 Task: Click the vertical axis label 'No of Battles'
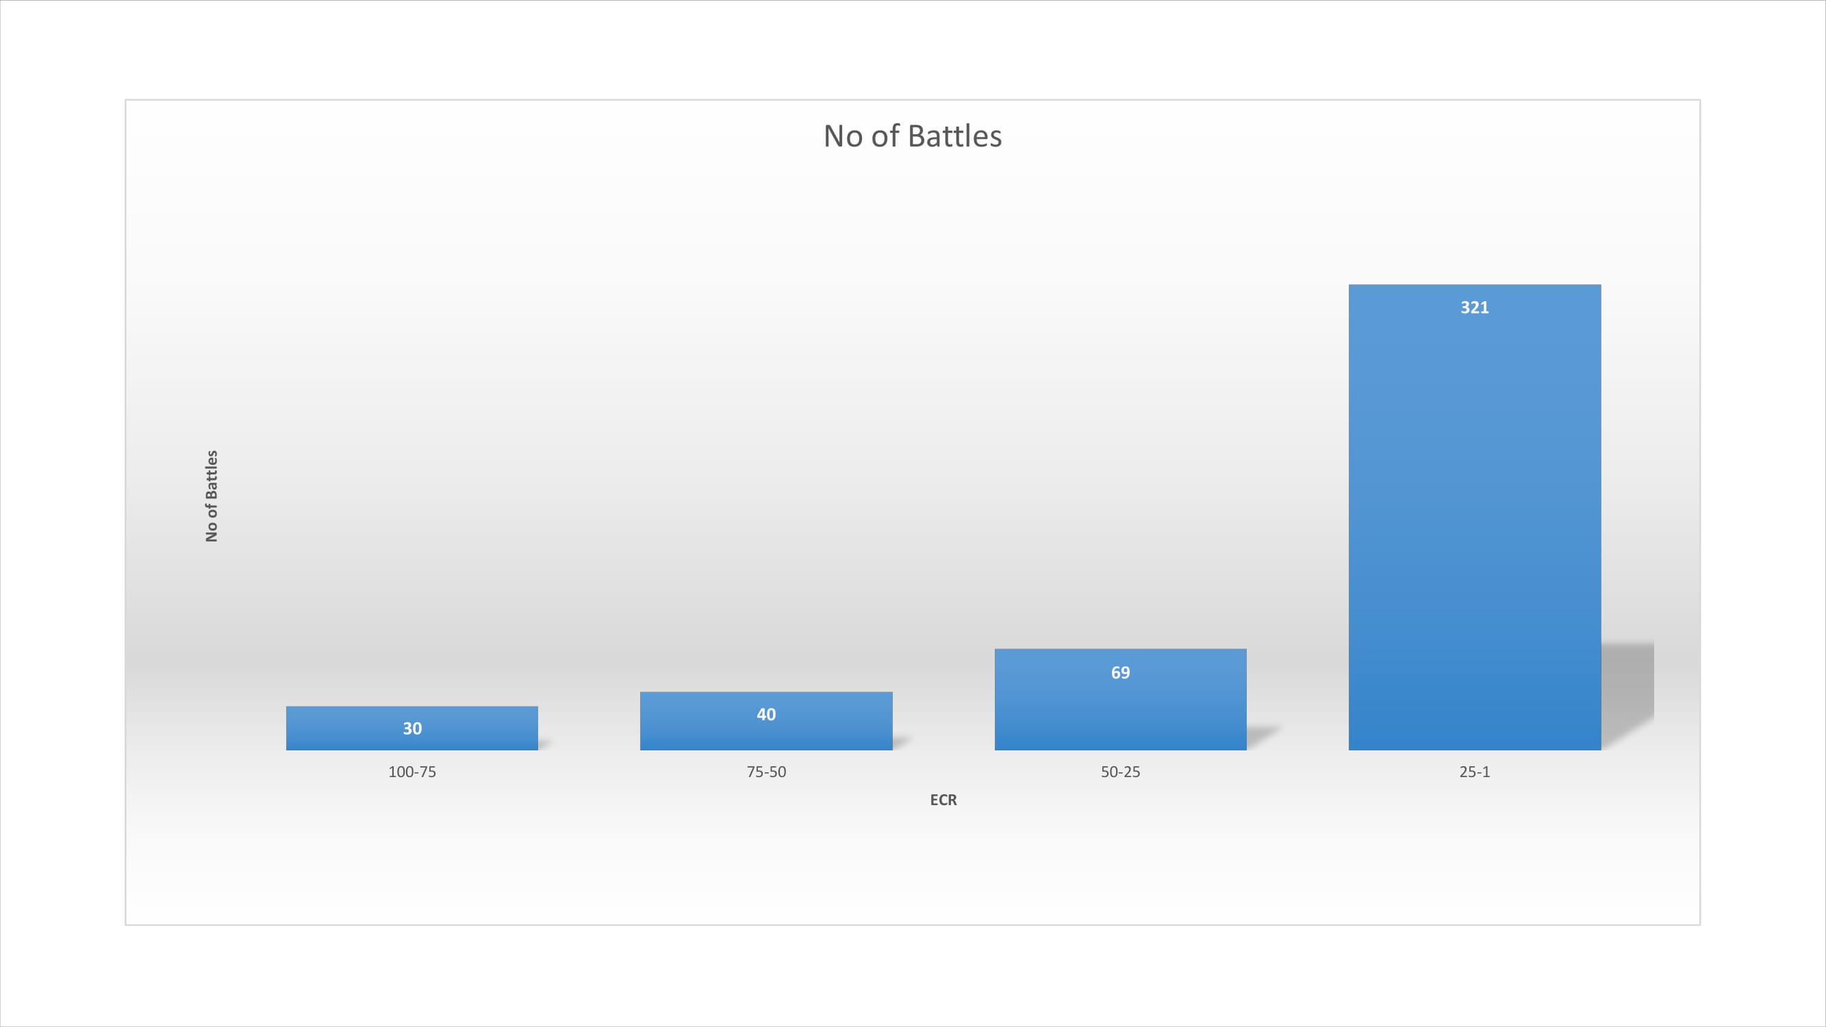pos(212,496)
